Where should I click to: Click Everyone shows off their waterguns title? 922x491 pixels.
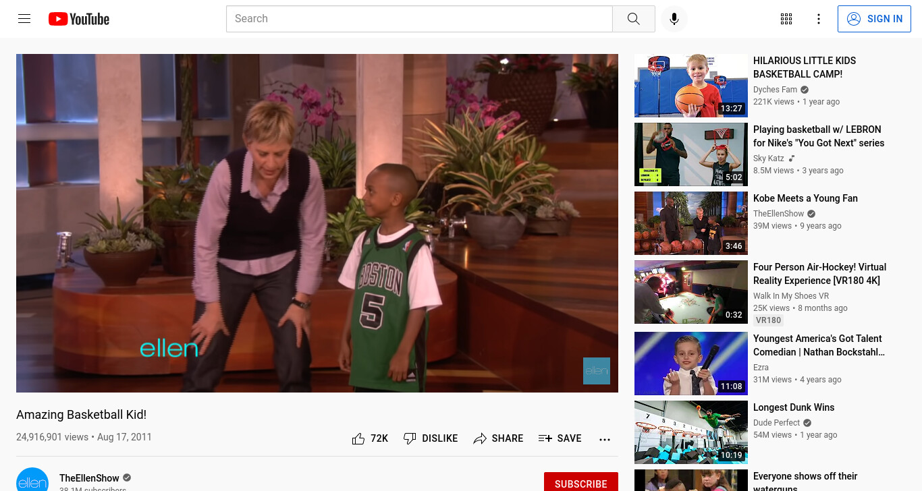805,482
